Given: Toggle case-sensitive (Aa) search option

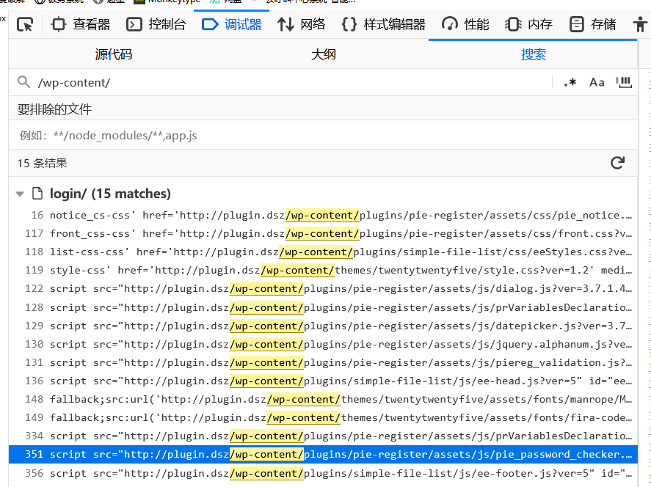Looking at the screenshot, I should (x=597, y=82).
